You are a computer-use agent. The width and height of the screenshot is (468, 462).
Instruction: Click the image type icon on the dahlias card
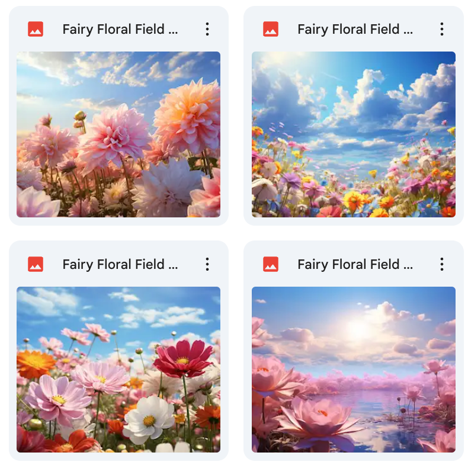click(x=36, y=29)
